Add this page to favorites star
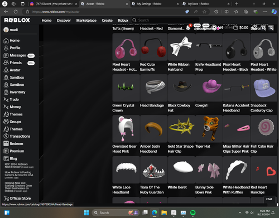This screenshot has height=218, width=279. (x=204, y=12)
